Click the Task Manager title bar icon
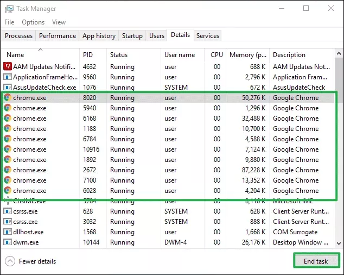This screenshot has width=344, height=275. tap(9, 9)
